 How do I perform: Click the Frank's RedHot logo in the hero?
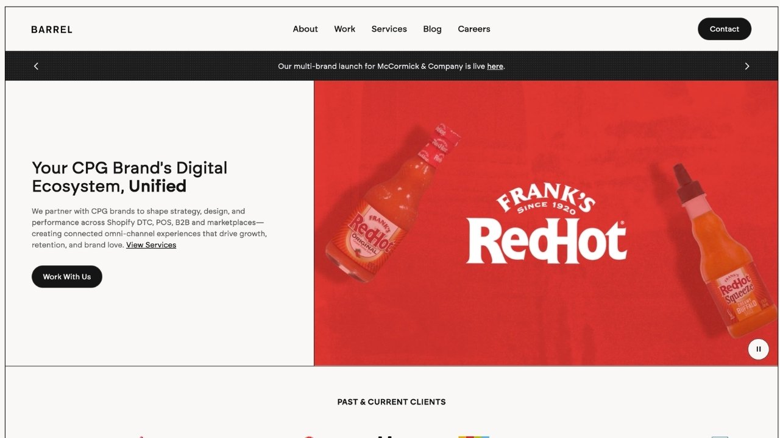(x=547, y=224)
